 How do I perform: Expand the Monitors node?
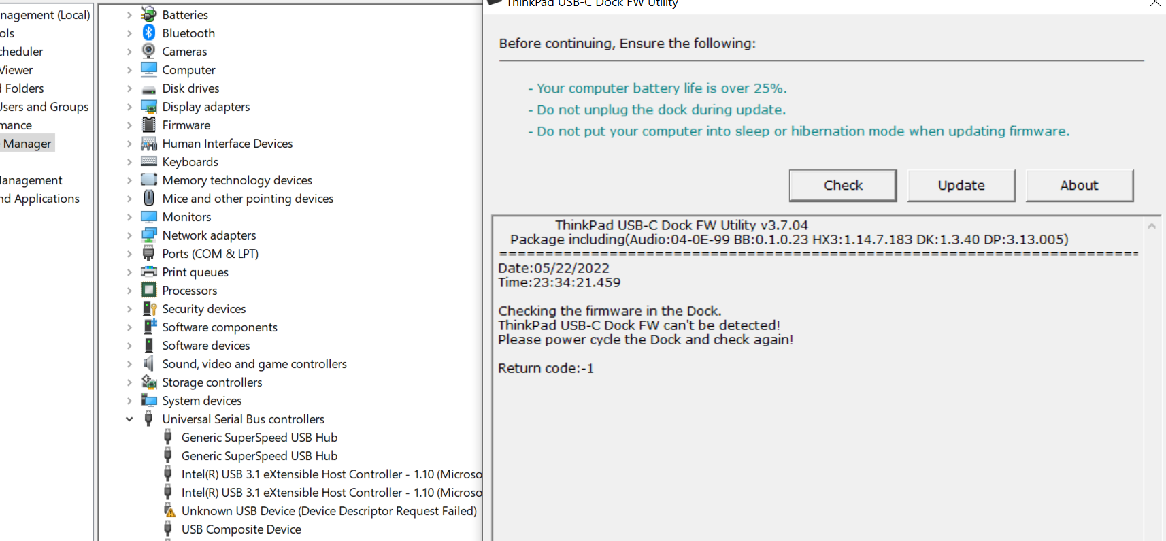click(x=129, y=216)
